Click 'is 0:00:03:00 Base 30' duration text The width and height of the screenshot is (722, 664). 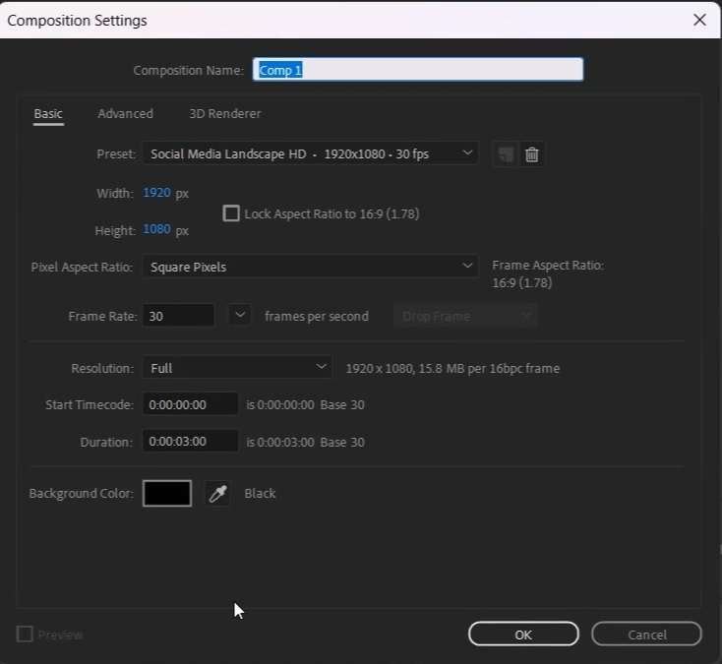coord(305,442)
